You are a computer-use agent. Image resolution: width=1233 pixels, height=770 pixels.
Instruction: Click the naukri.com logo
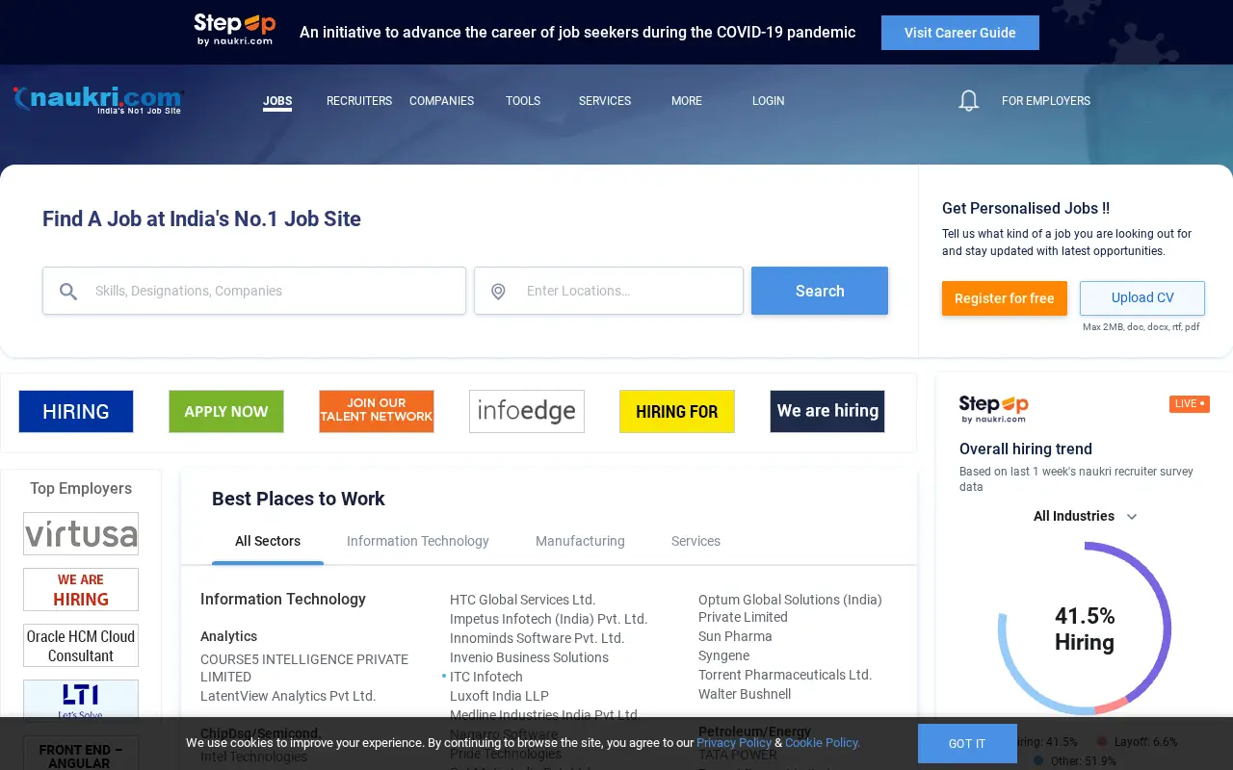98,100
